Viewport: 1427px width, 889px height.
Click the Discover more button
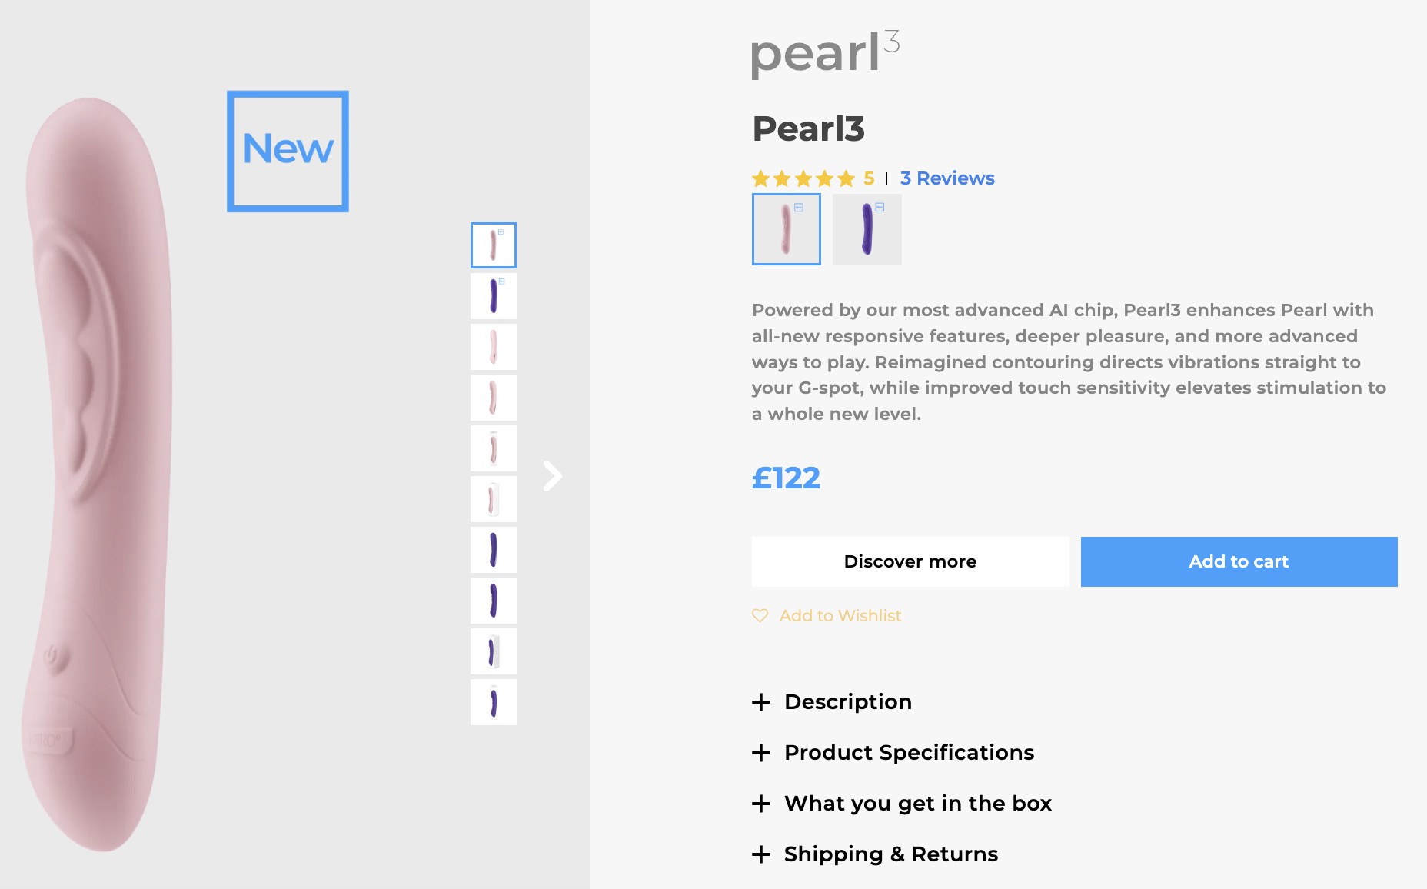(910, 561)
